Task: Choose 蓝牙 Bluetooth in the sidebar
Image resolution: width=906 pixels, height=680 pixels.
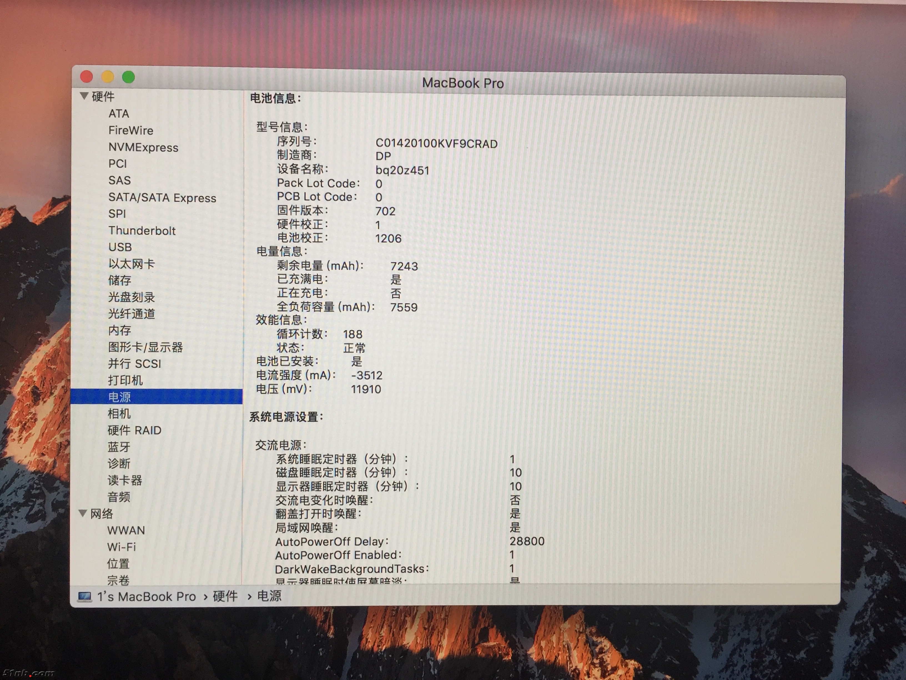Action: [119, 447]
